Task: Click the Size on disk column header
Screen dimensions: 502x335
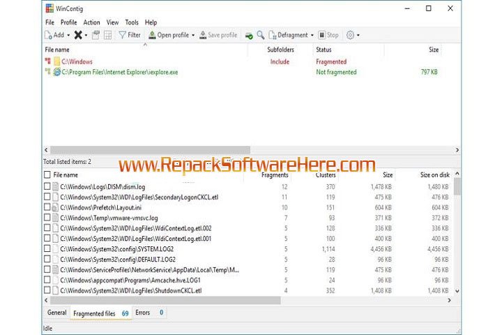Action: click(x=435, y=175)
